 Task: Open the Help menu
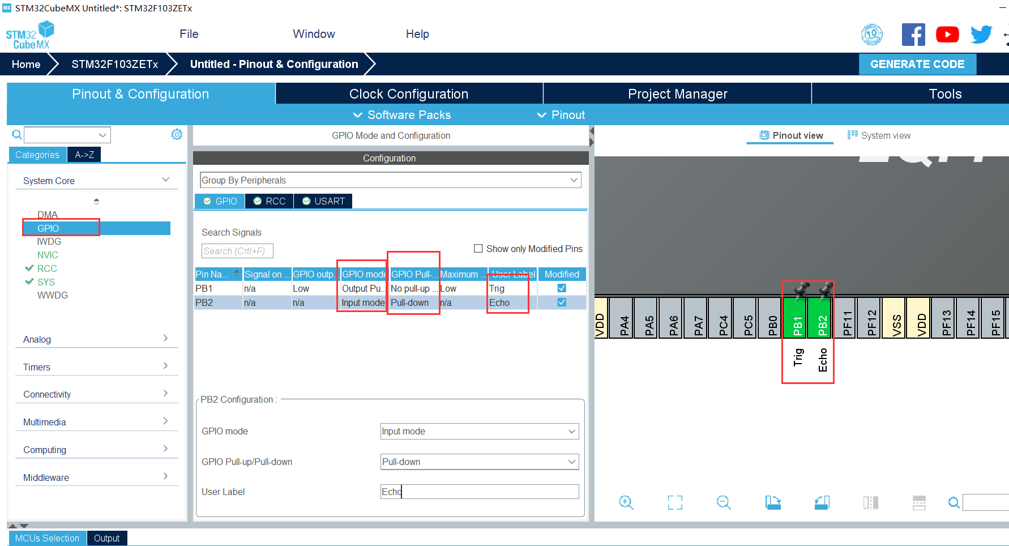click(x=417, y=34)
